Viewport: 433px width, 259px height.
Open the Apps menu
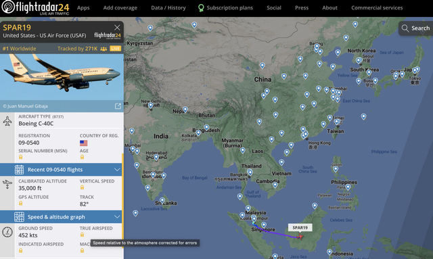83,7
